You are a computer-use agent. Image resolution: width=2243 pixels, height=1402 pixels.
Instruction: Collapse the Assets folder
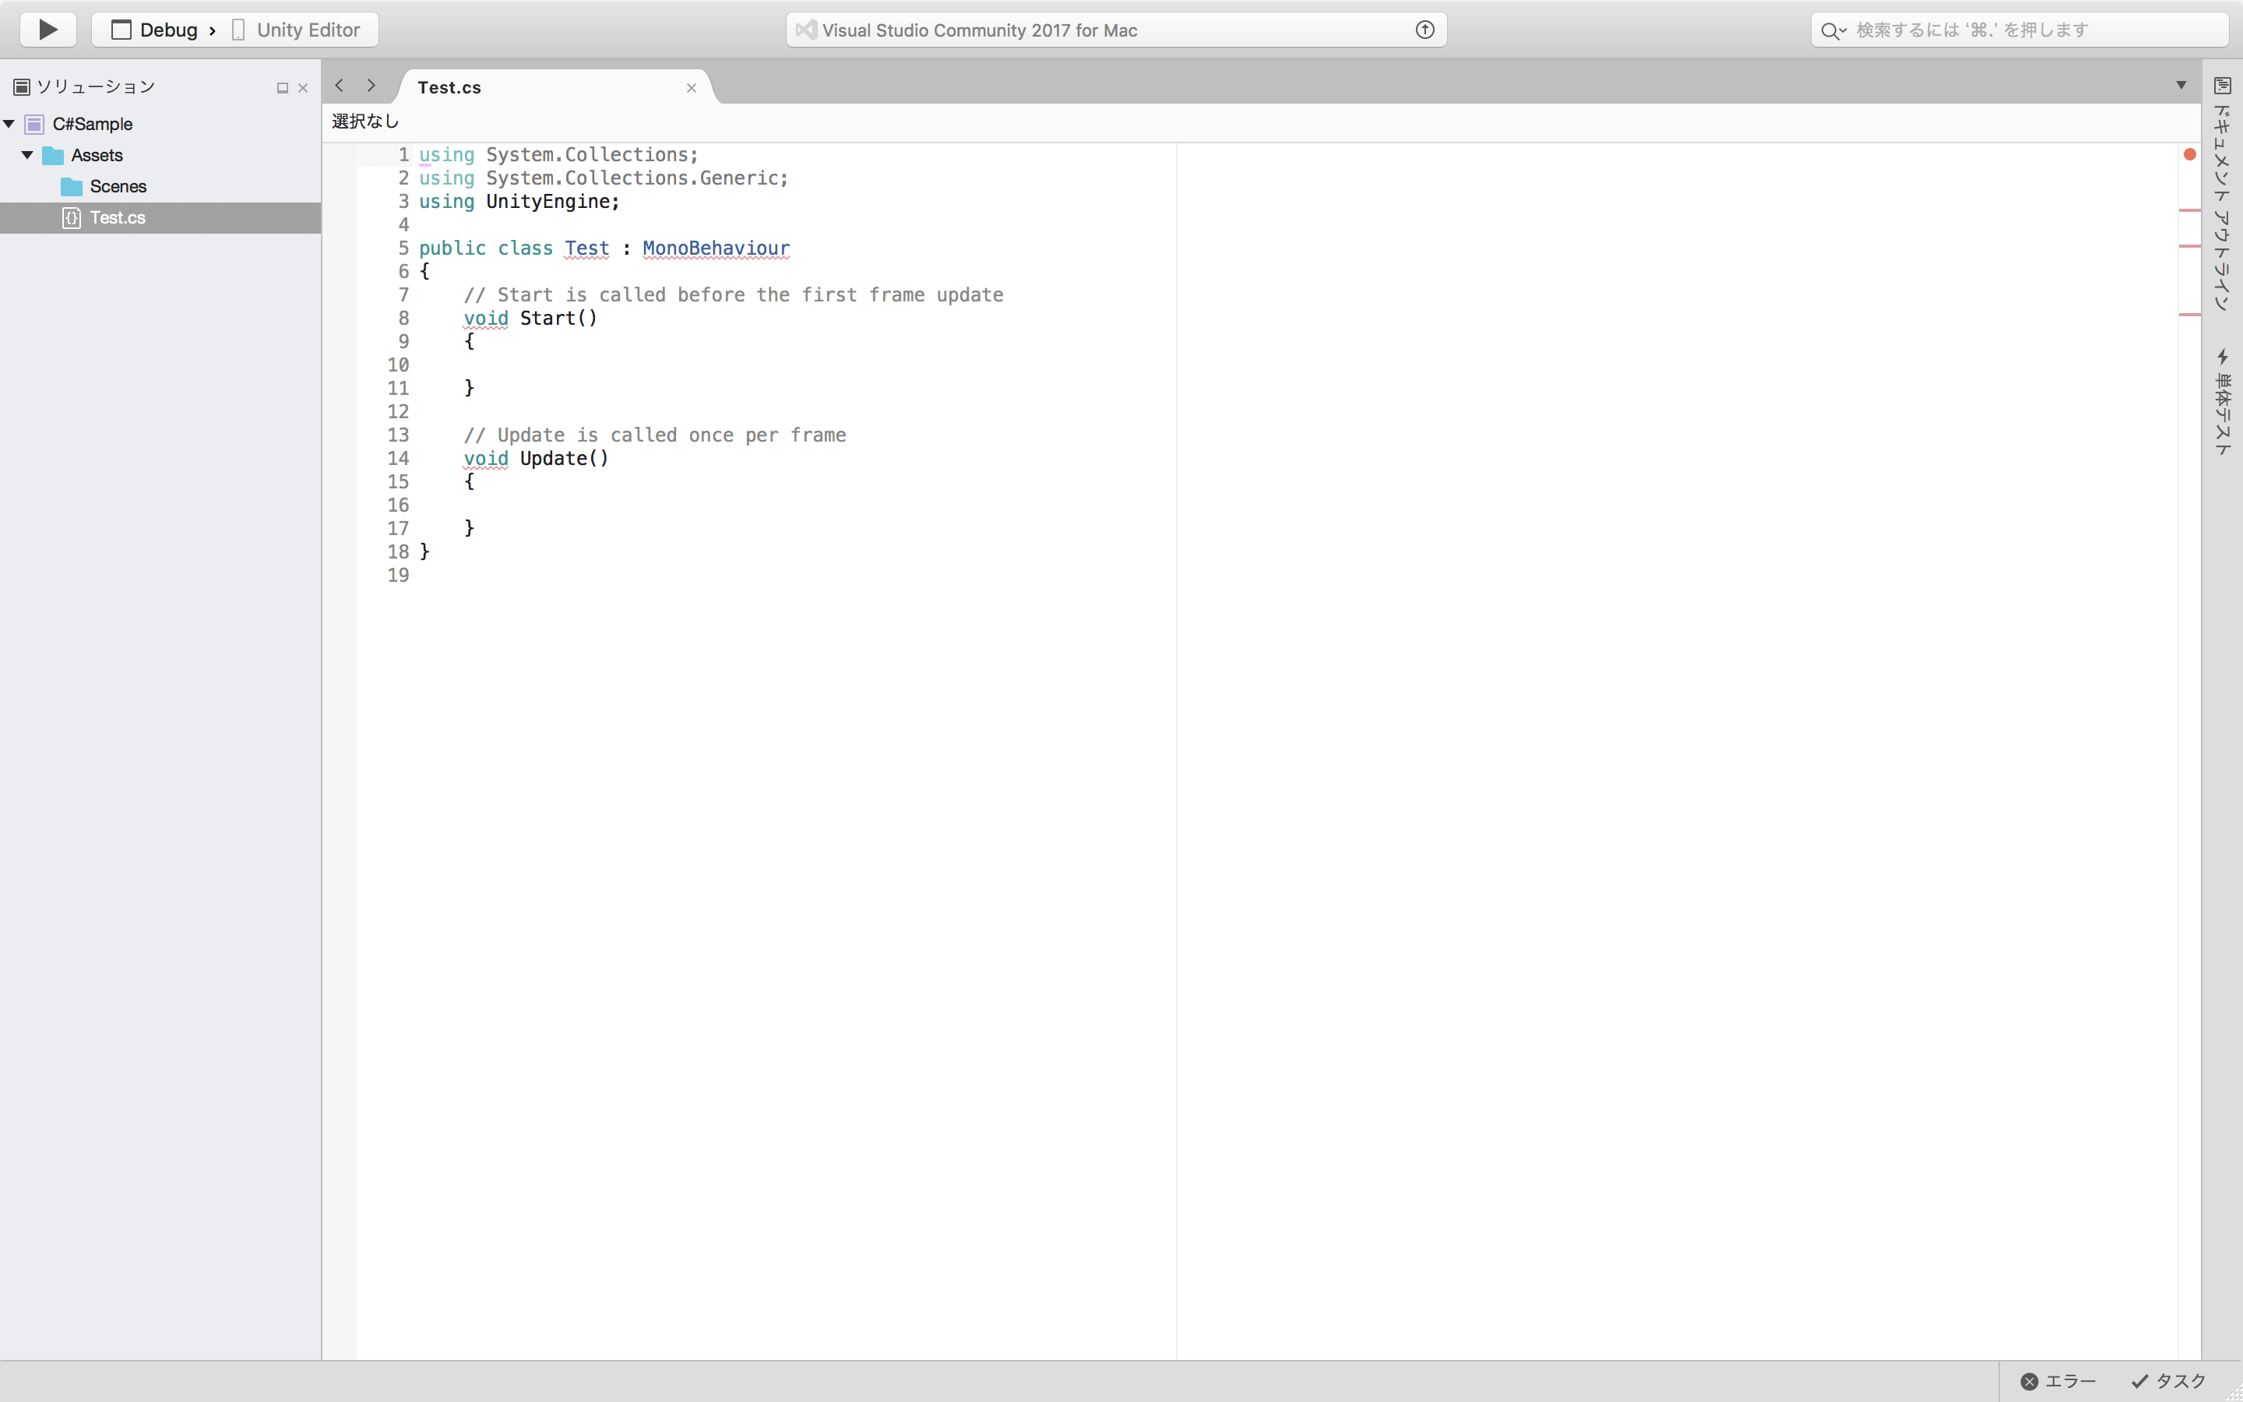point(27,155)
